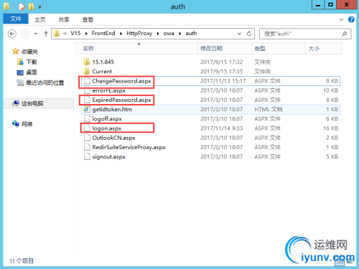
Task: Click the HTML 文档 type cell
Action: 269,110
